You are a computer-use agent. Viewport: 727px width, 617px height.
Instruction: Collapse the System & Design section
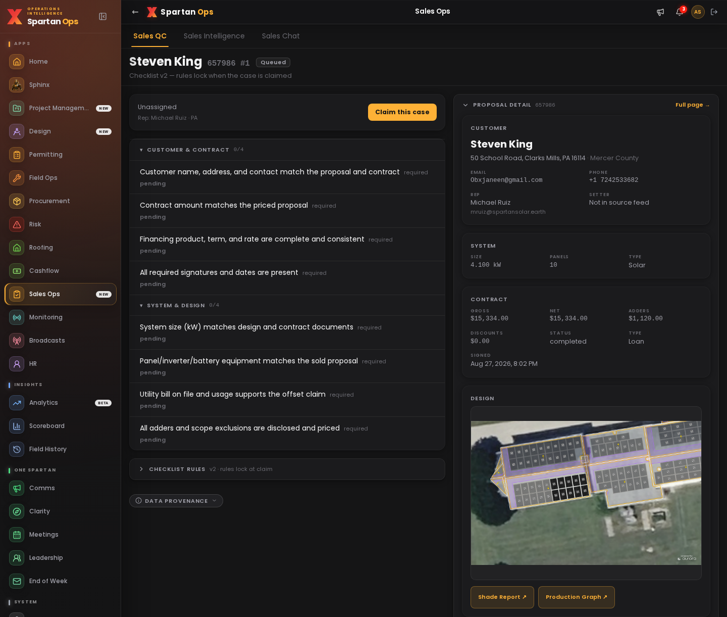[287, 306]
